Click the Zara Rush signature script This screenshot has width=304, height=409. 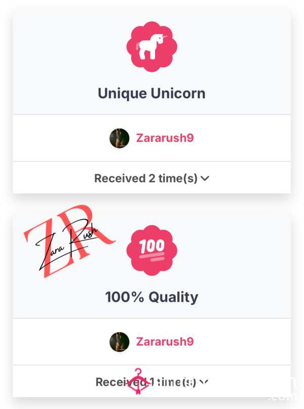click(66, 244)
